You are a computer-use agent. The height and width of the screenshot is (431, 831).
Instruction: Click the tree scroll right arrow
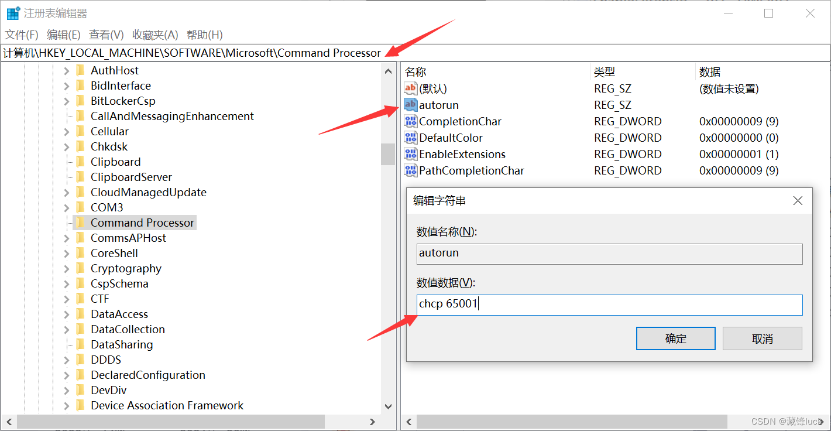pyautogui.click(x=373, y=422)
